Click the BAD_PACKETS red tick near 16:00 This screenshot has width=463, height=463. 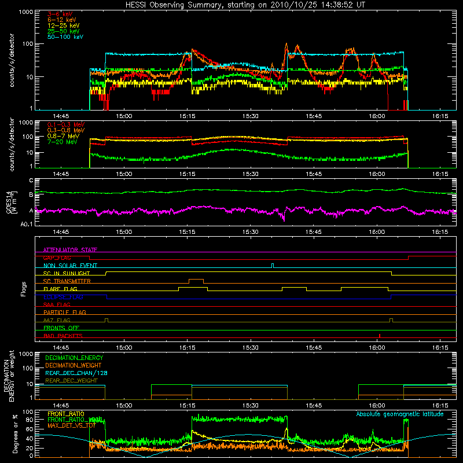point(380,336)
